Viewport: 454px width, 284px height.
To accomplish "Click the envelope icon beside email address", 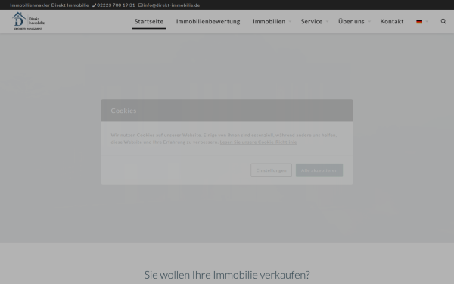I will (x=141, y=5).
